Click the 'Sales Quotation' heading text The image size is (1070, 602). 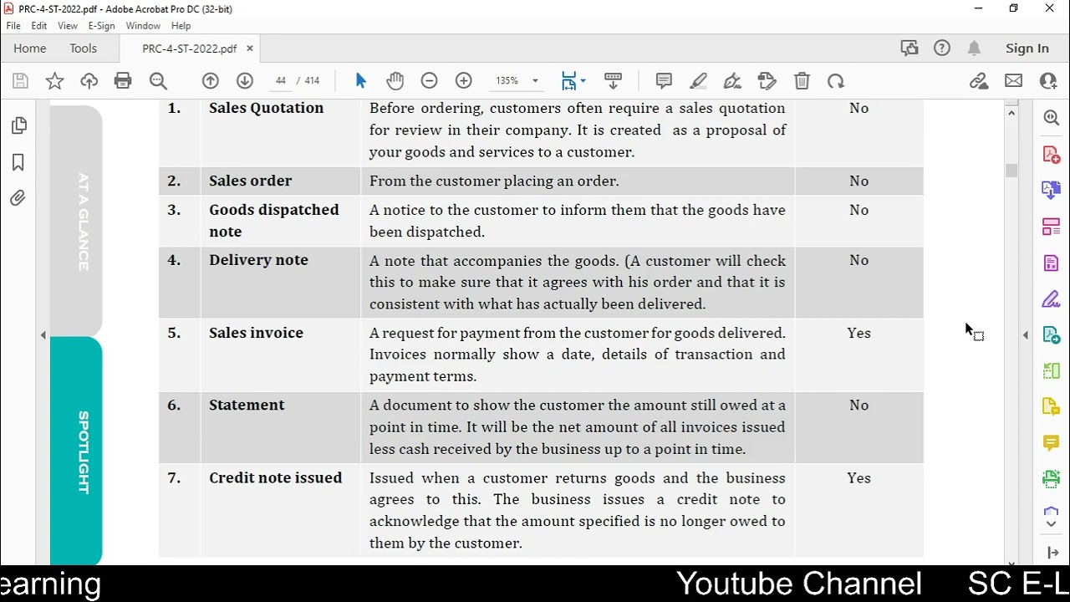click(266, 108)
